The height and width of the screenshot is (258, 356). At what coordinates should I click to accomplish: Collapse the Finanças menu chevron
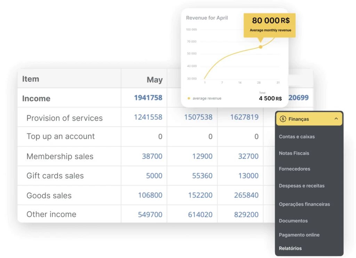click(x=336, y=119)
